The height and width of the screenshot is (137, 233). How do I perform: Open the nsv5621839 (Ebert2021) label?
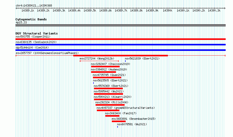pyautogui.click(x=142, y=58)
